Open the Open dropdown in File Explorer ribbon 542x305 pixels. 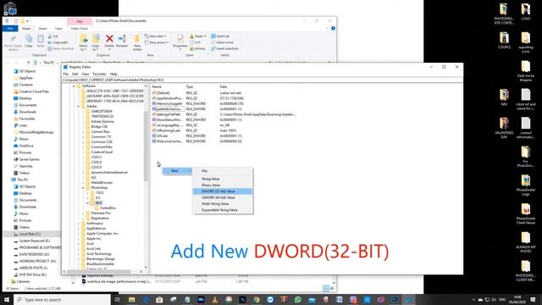(197, 36)
